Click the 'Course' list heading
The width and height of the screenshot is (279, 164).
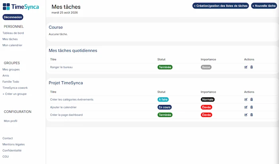pos(56,27)
